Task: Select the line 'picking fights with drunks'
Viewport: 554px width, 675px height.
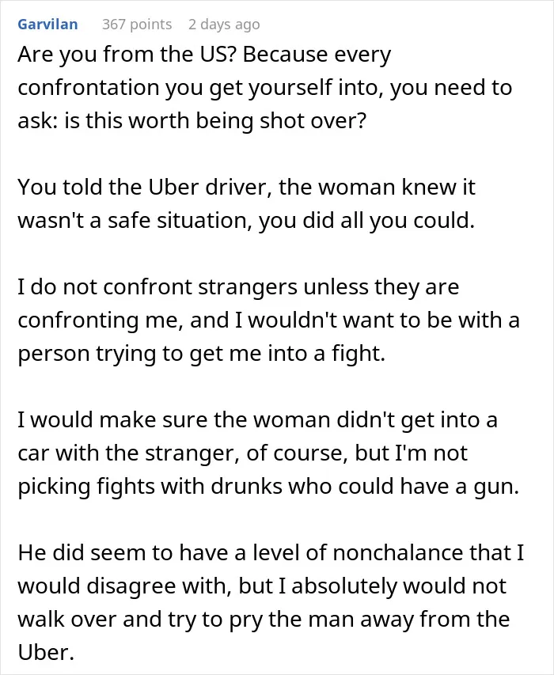Action: [x=268, y=487]
